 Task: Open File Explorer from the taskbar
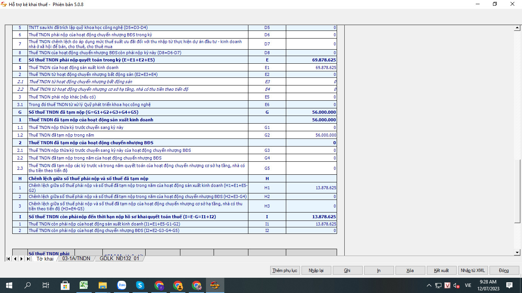pyautogui.click(x=102, y=285)
